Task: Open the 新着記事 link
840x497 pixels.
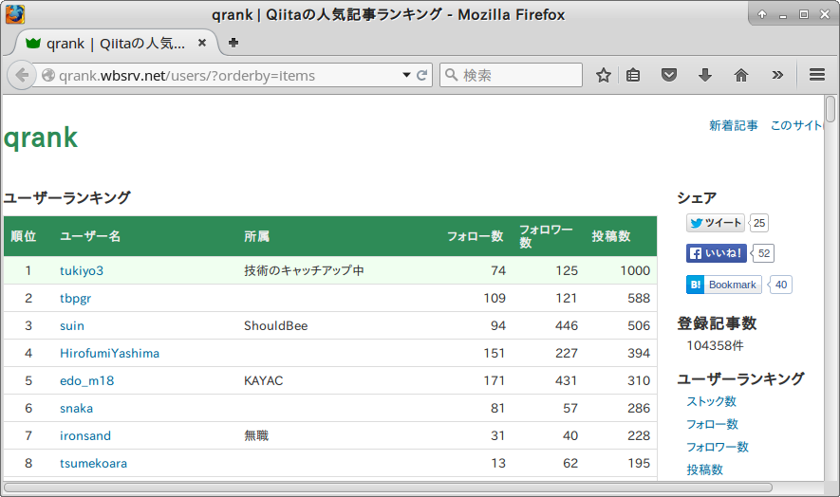Action: (x=734, y=125)
